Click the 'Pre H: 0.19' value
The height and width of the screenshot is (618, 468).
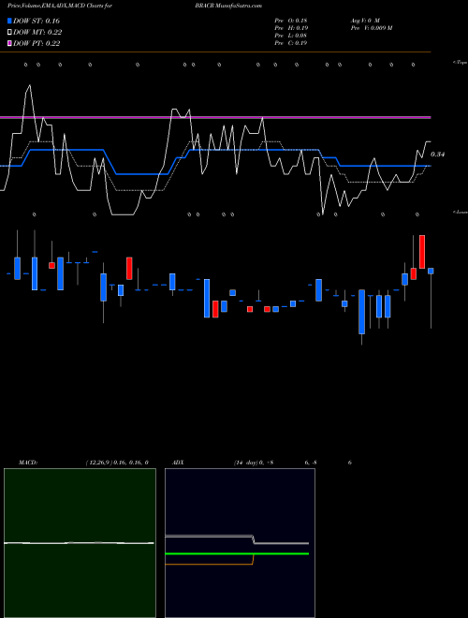click(291, 28)
